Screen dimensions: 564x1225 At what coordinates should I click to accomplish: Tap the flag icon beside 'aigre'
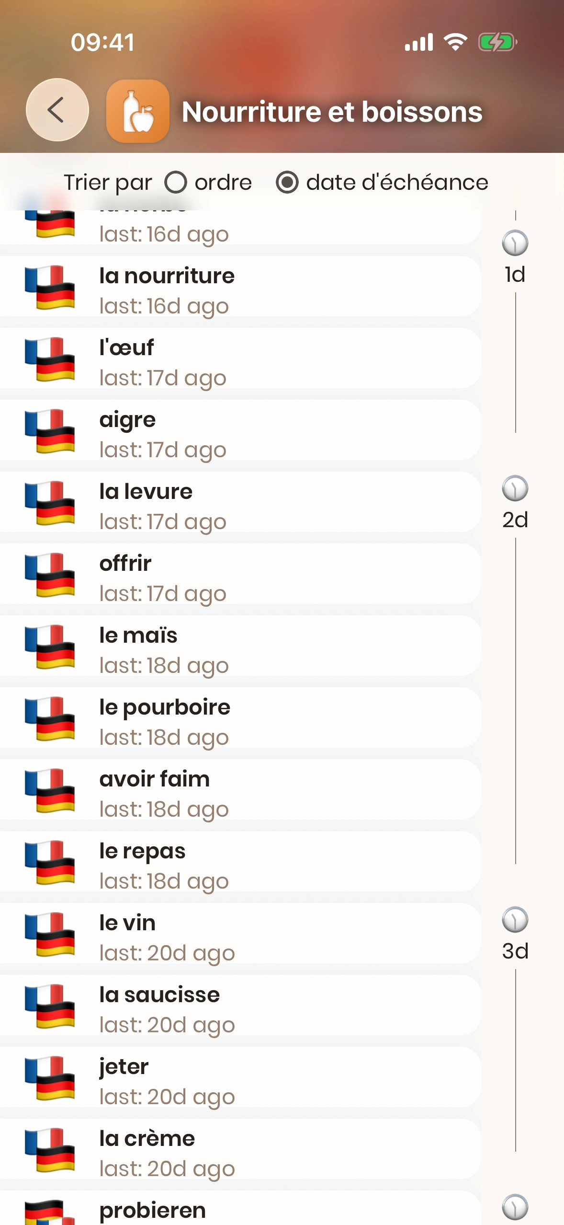(x=50, y=431)
